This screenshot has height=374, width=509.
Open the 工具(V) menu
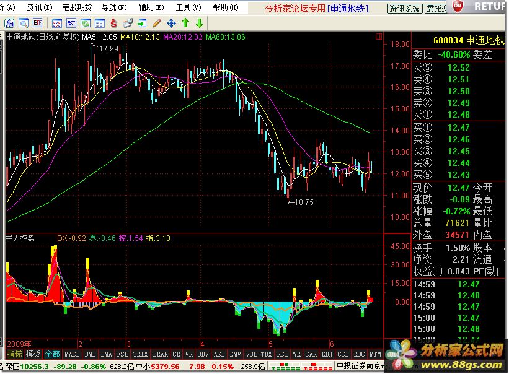pos(188,7)
